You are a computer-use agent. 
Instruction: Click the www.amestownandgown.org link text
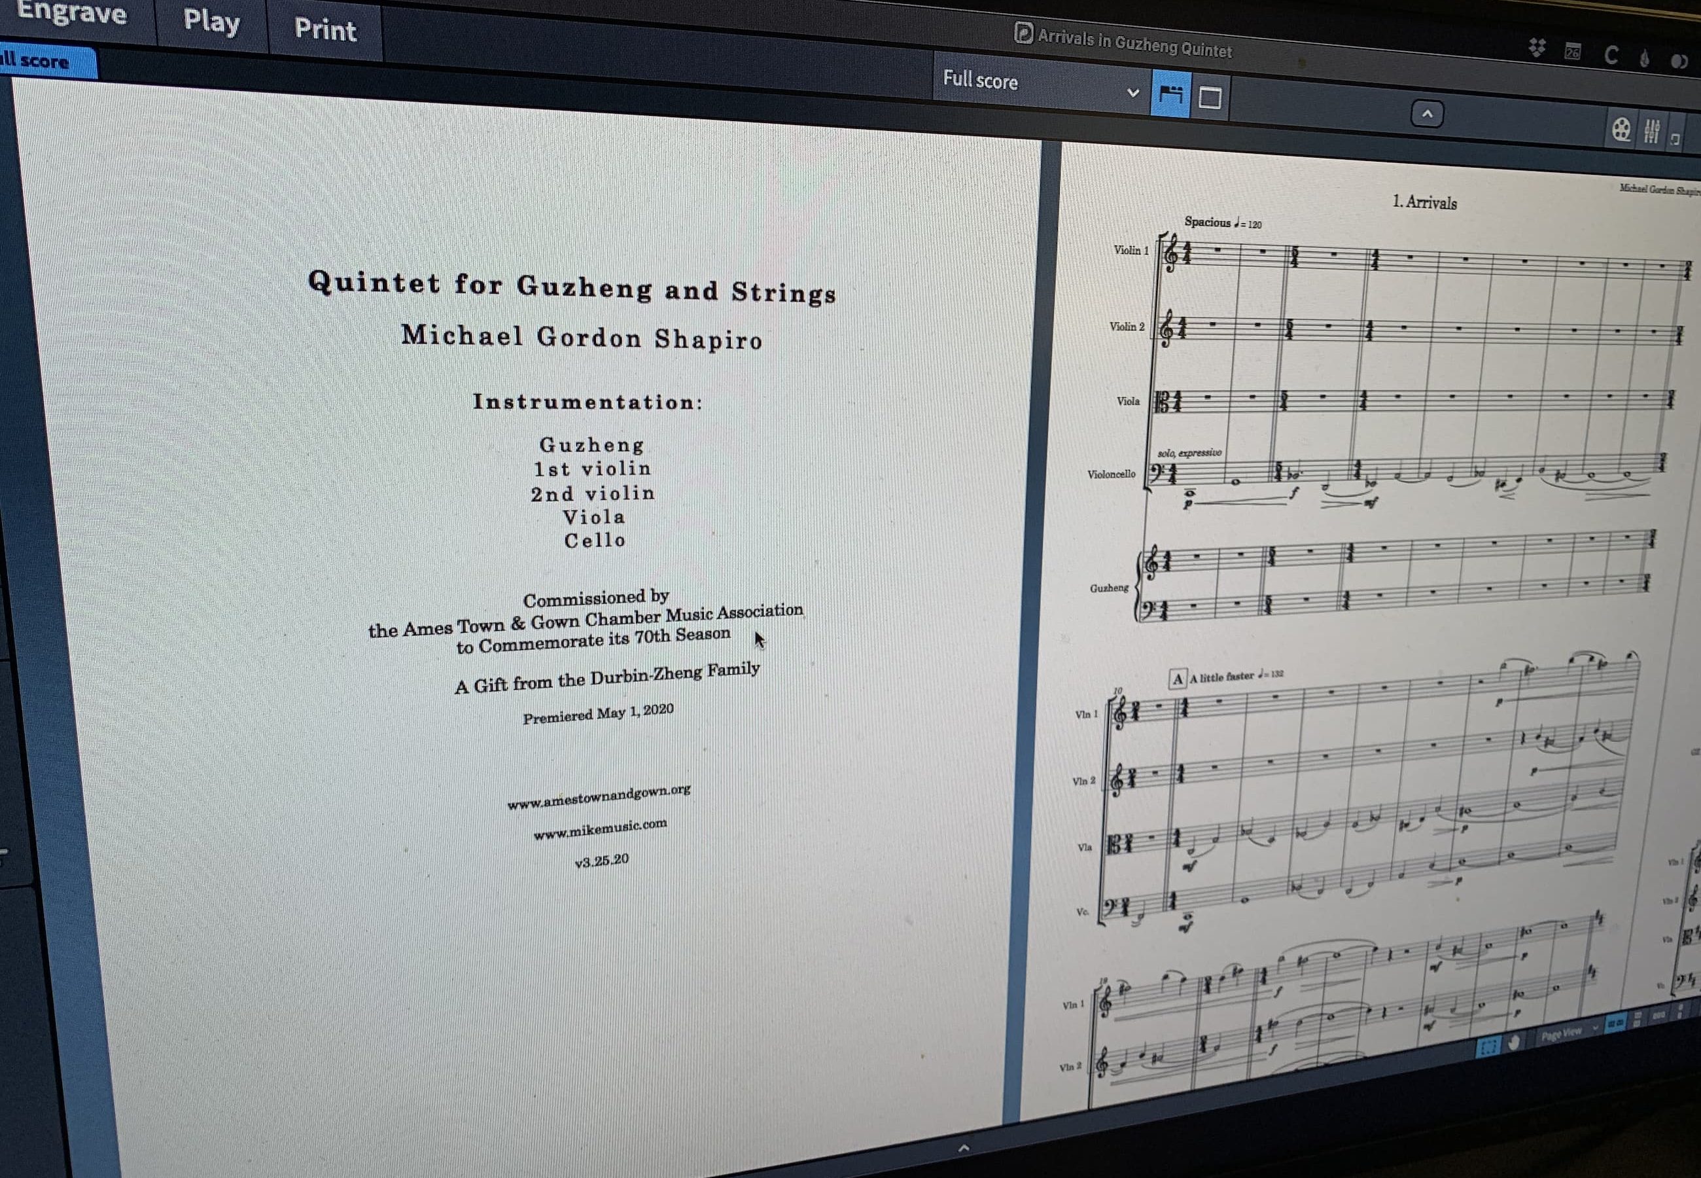coord(599,797)
